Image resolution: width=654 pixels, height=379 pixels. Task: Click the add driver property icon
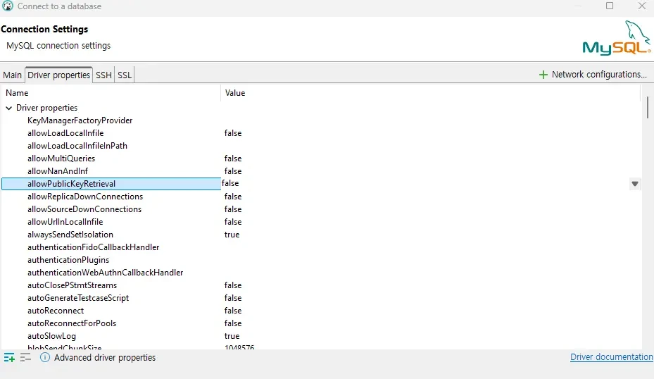coord(9,358)
